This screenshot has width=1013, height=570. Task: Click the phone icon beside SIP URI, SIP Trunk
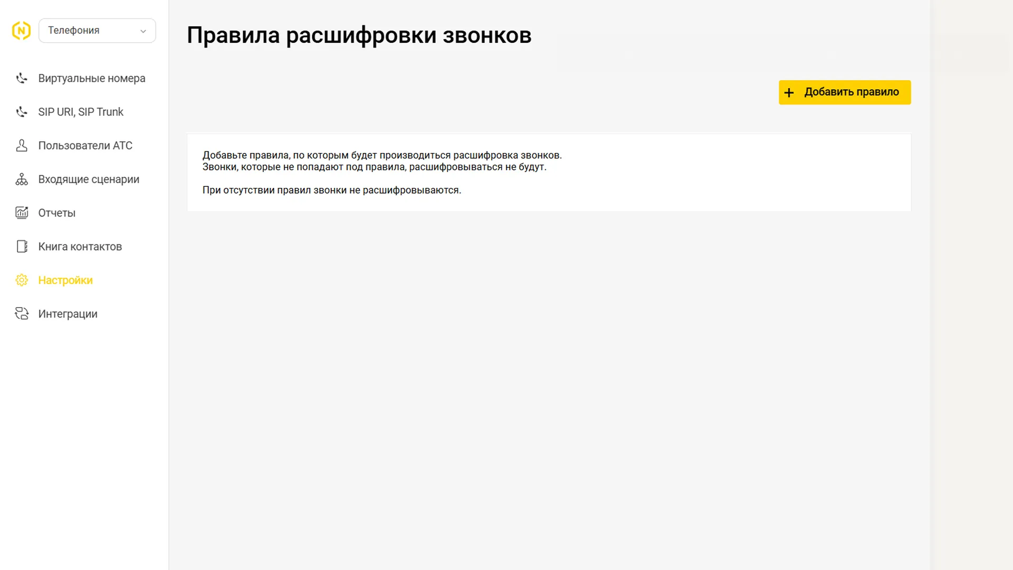[22, 112]
